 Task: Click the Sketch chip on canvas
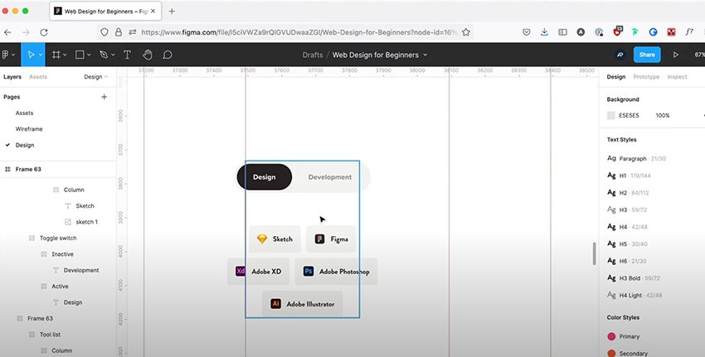point(275,239)
